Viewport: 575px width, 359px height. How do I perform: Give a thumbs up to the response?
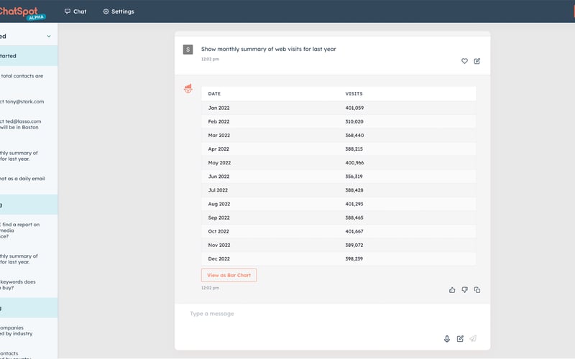point(452,290)
